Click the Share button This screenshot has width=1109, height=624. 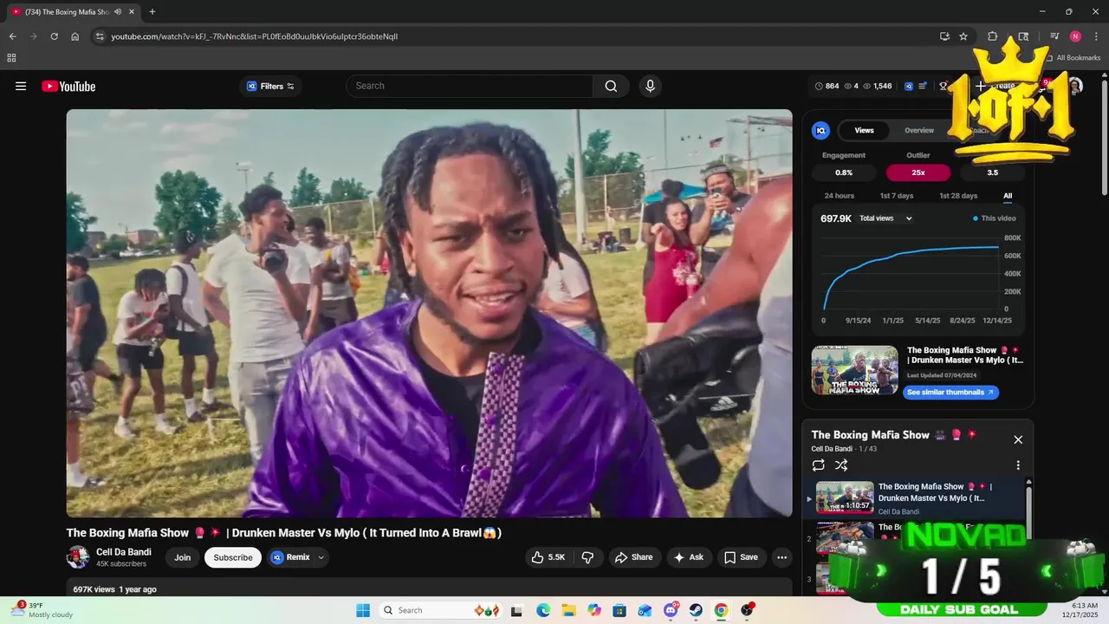(634, 557)
